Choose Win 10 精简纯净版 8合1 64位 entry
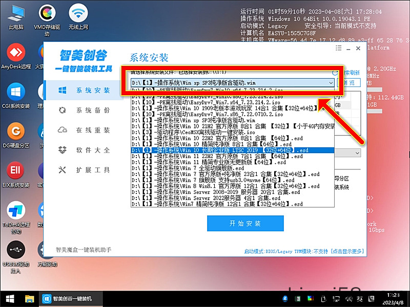The image size is (410, 307). (x=233, y=144)
